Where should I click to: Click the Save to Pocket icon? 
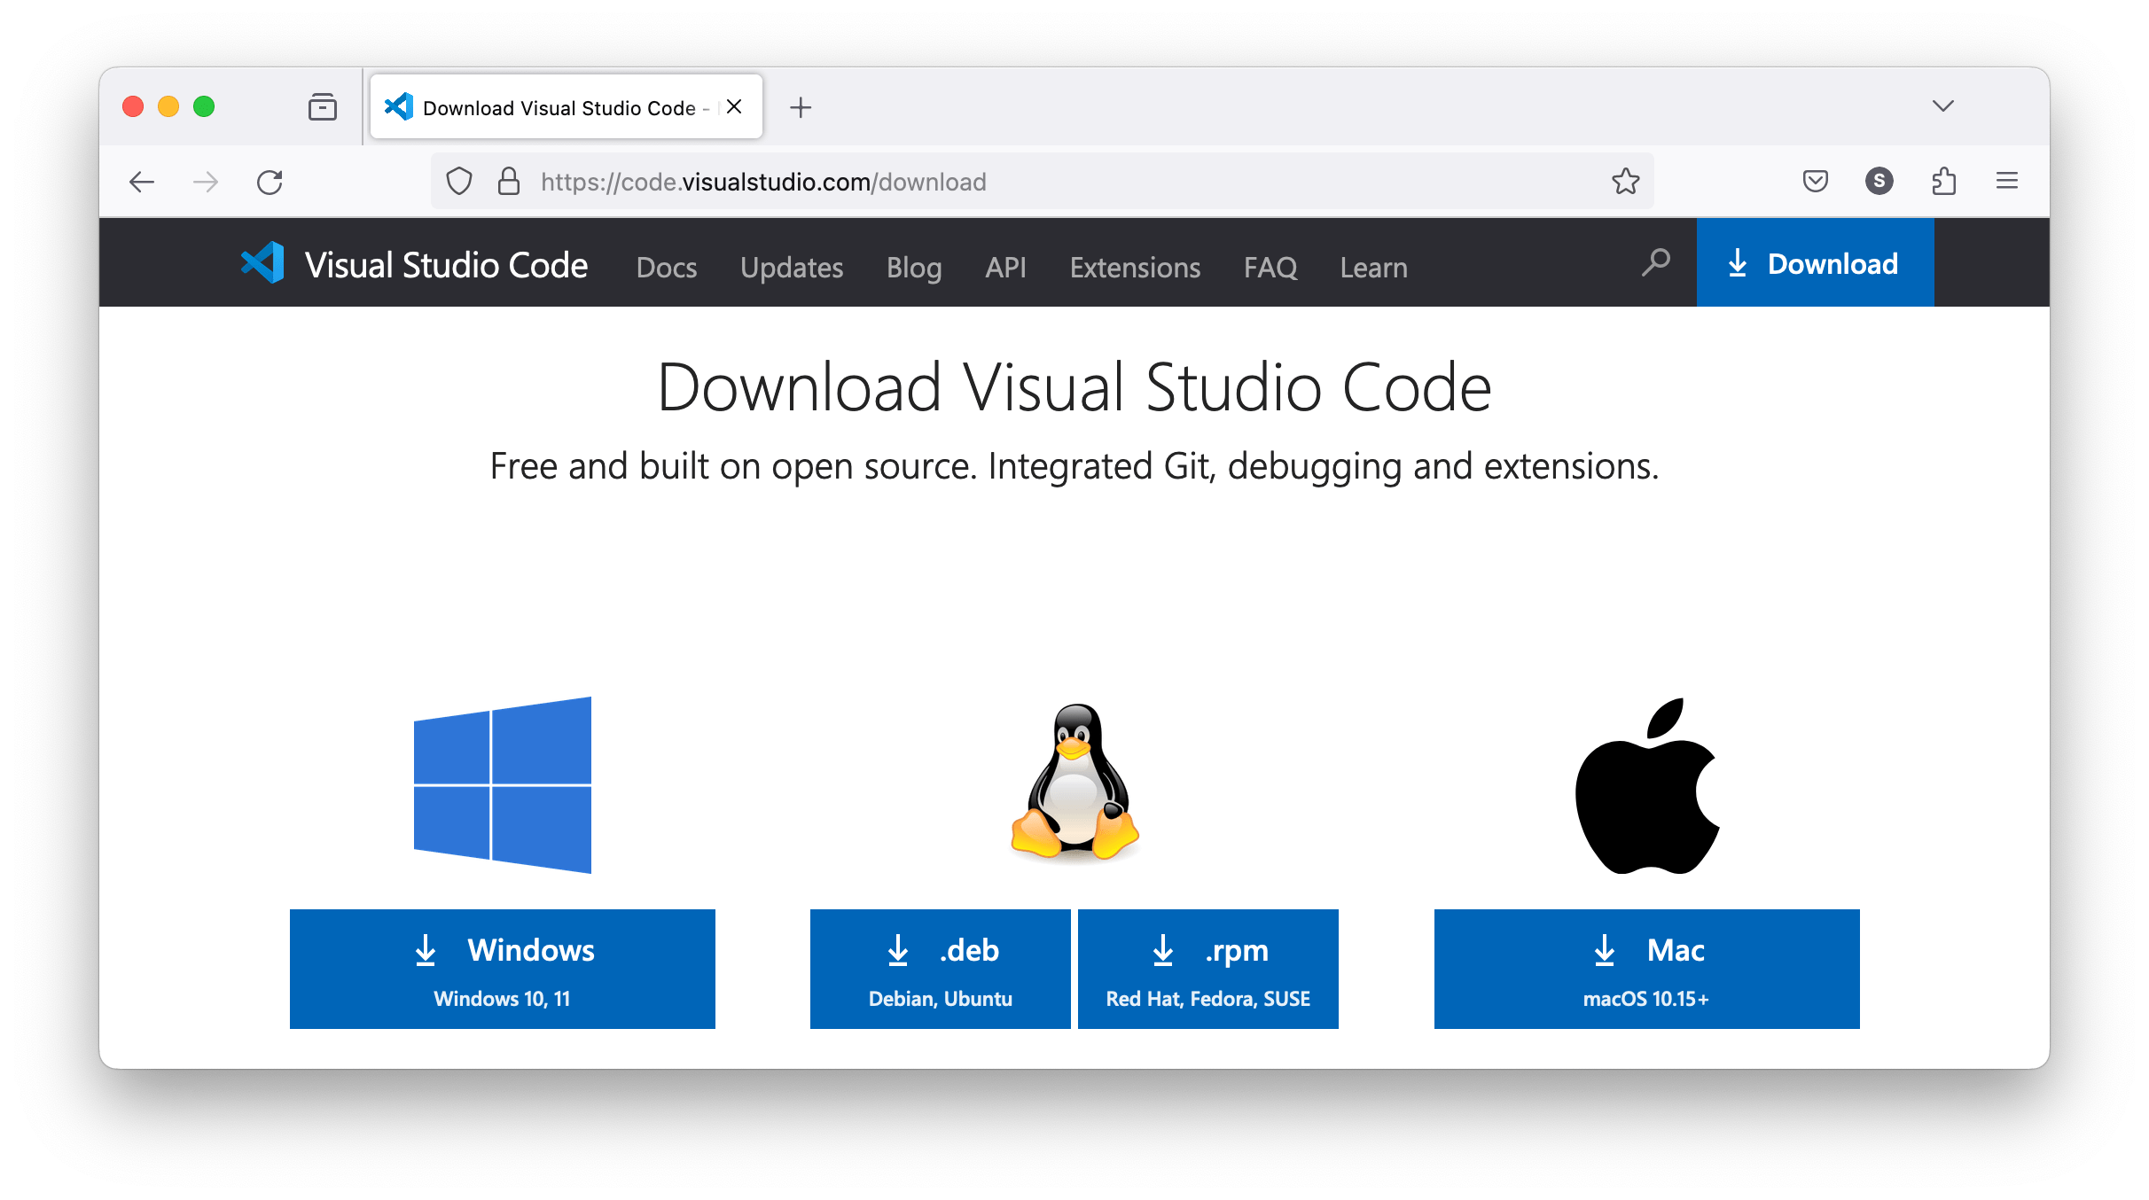tap(1815, 182)
